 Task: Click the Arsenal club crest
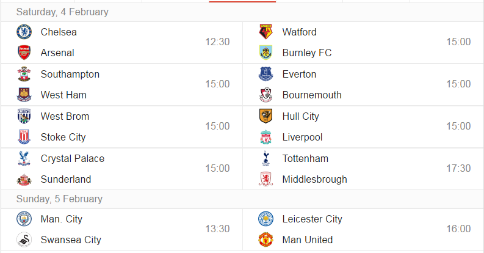click(x=24, y=53)
